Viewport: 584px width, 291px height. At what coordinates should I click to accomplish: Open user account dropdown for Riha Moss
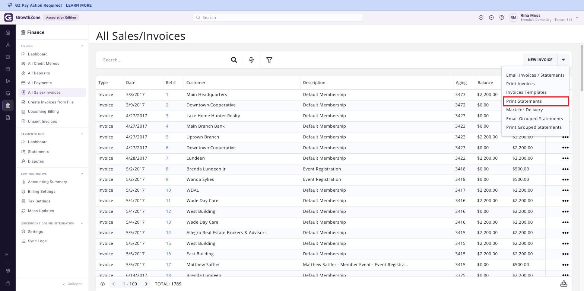577,17
